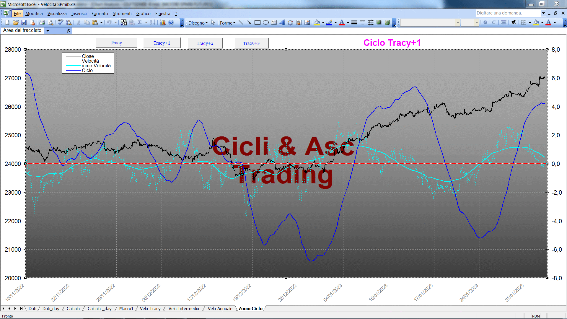The image size is (567, 319).
Task: Open the Dash Style options icon
Action: (362, 23)
